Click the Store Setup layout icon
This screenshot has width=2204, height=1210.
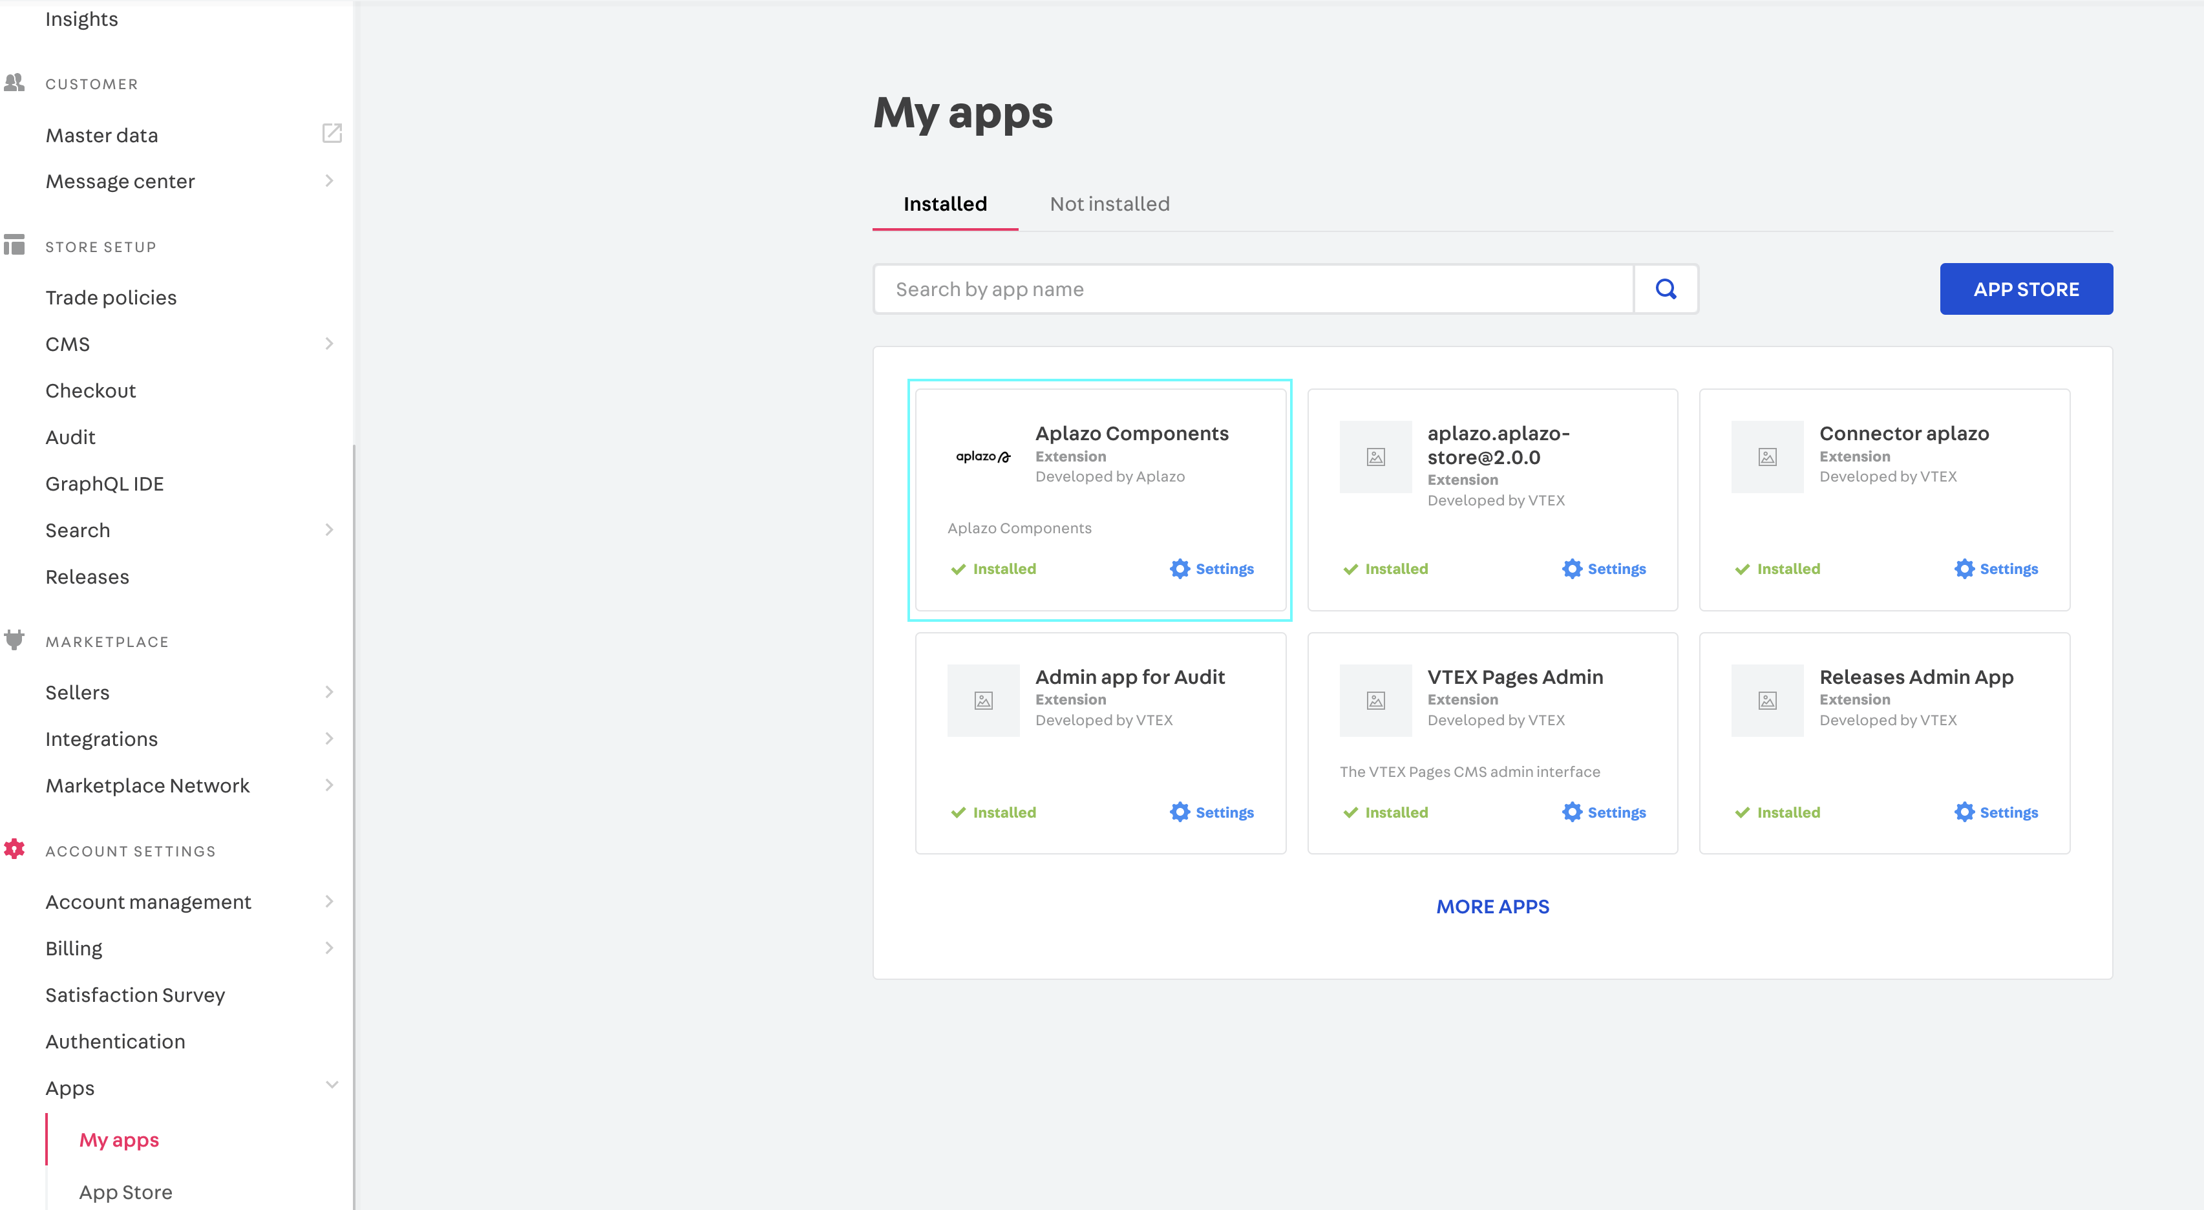(x=15, y=245)
